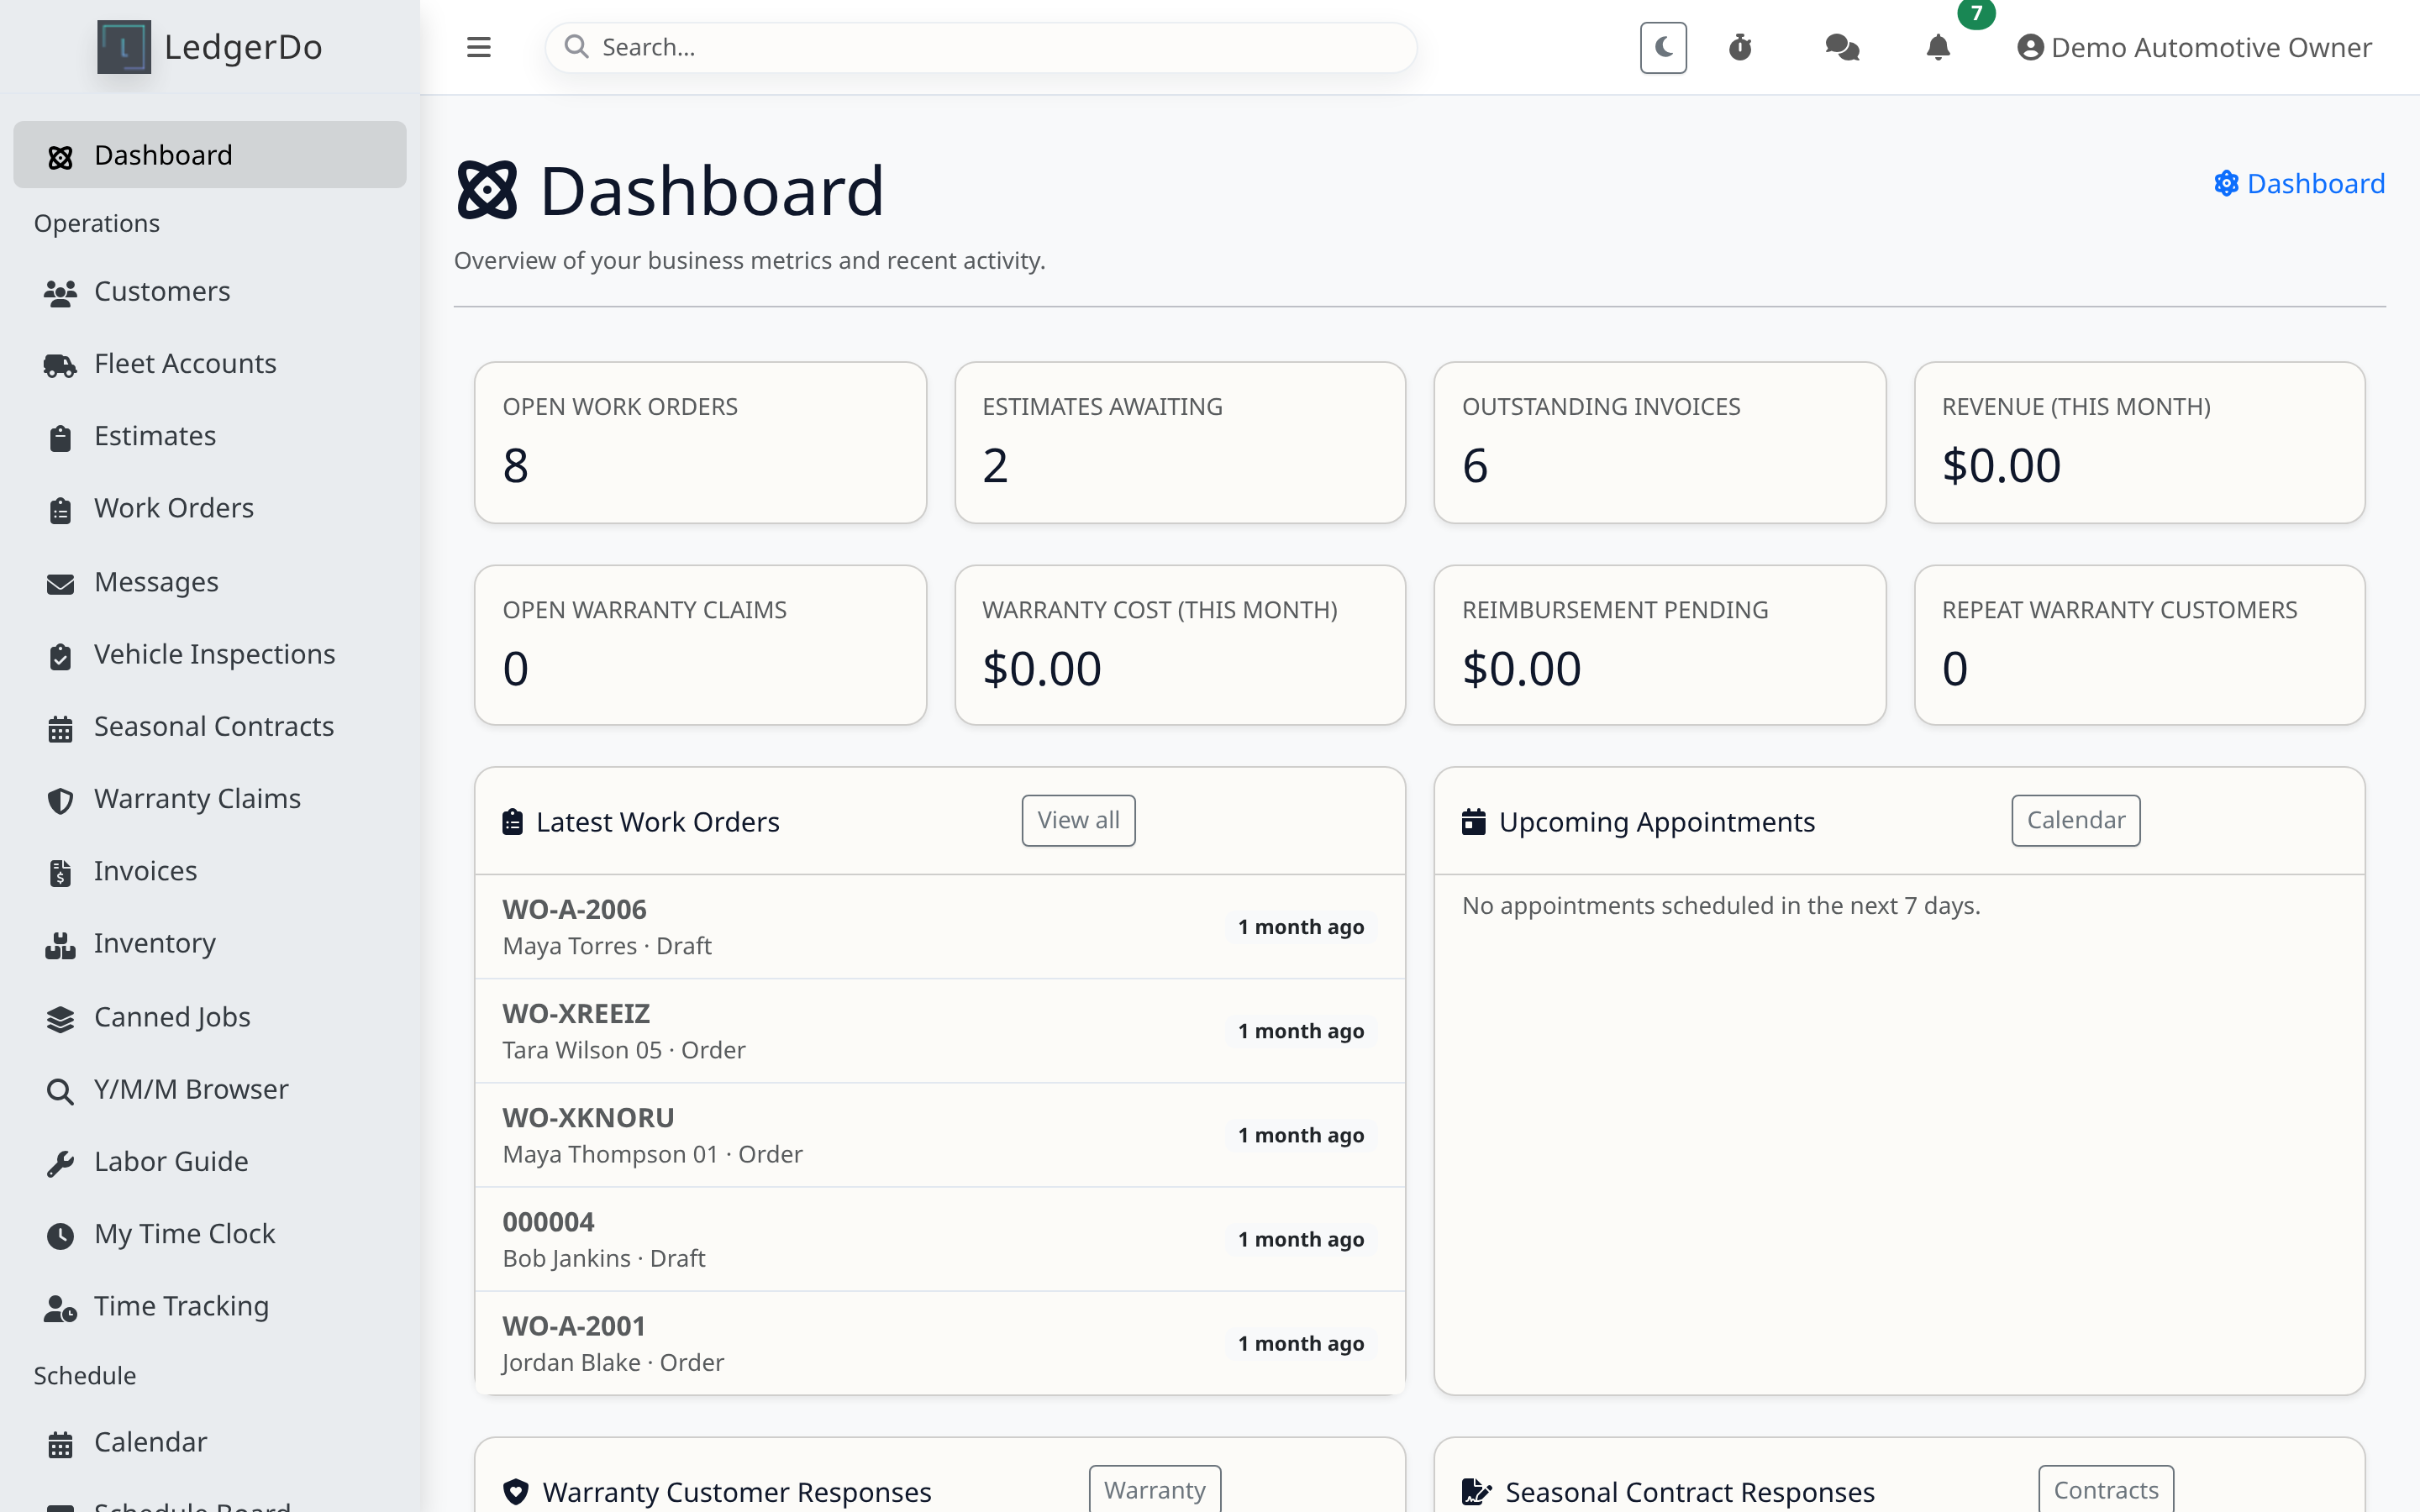
Task: Click the Open Work Orders metric card
Action: [700, 442]
